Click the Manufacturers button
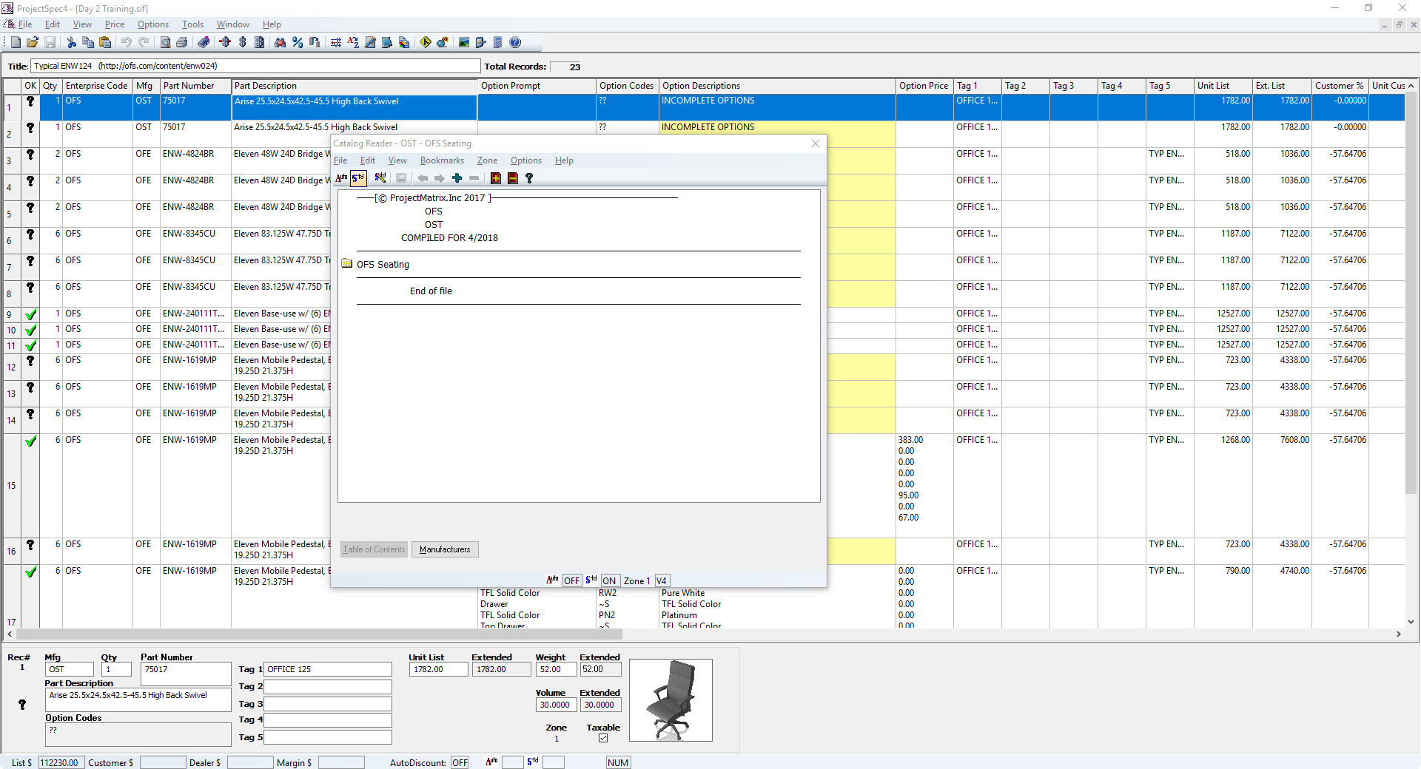 click(x=445, y=549)
